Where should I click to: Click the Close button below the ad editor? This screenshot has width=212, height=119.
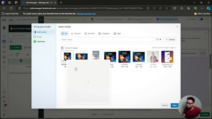94,114
